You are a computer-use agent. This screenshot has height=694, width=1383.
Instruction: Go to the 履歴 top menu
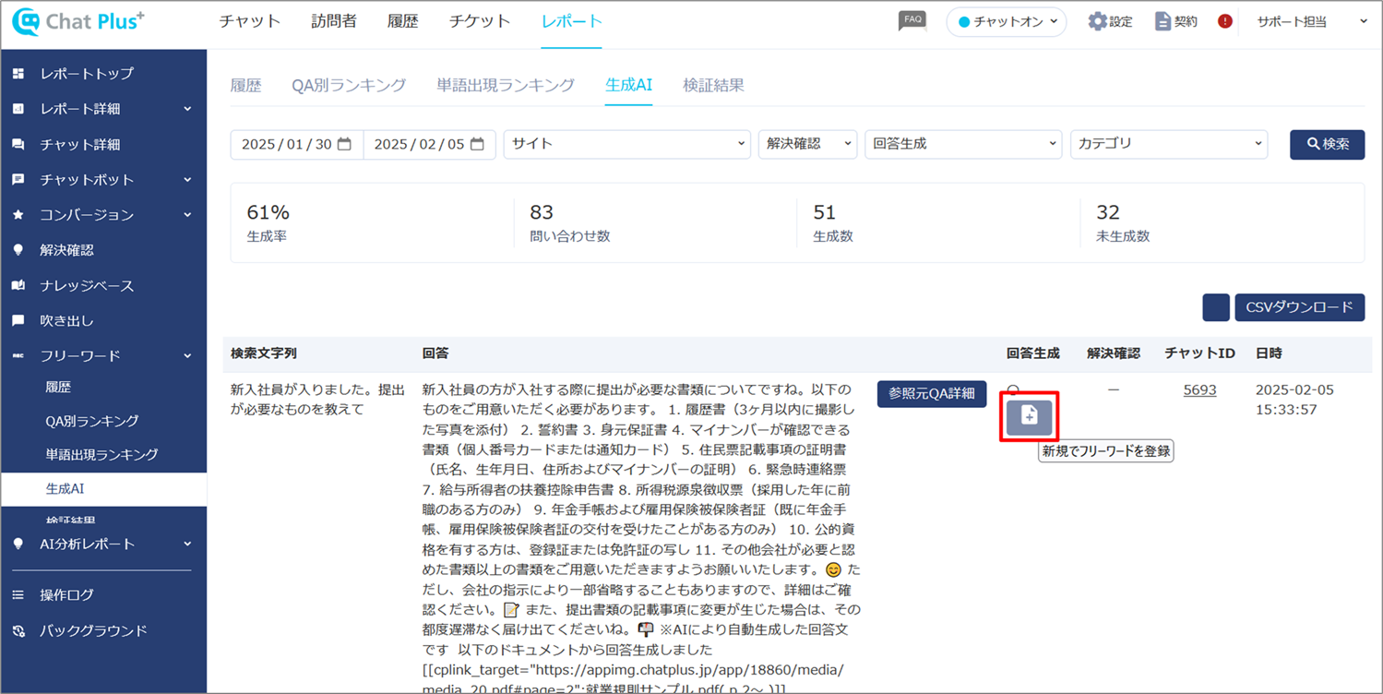(x=402, y=21)
